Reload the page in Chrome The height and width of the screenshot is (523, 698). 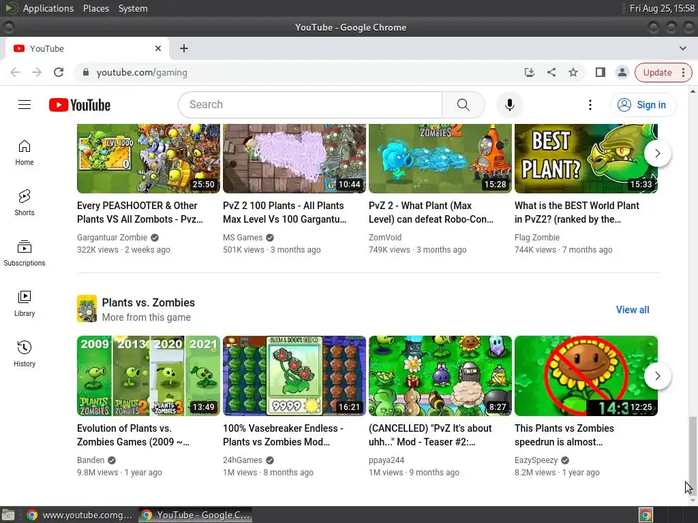pos(59,72)
